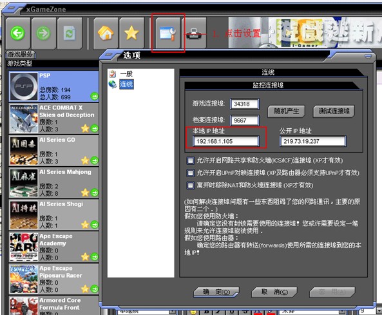The image size is (382, 315).
Task: Click the 档案连接埠 field showing 9667
Action: 244,120
